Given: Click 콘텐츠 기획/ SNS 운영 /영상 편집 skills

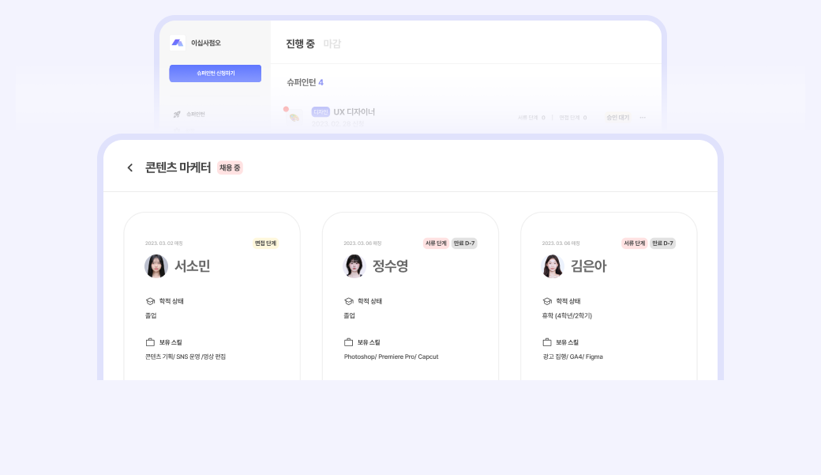Looking at the screenshot, I should [x=186, y=356].
